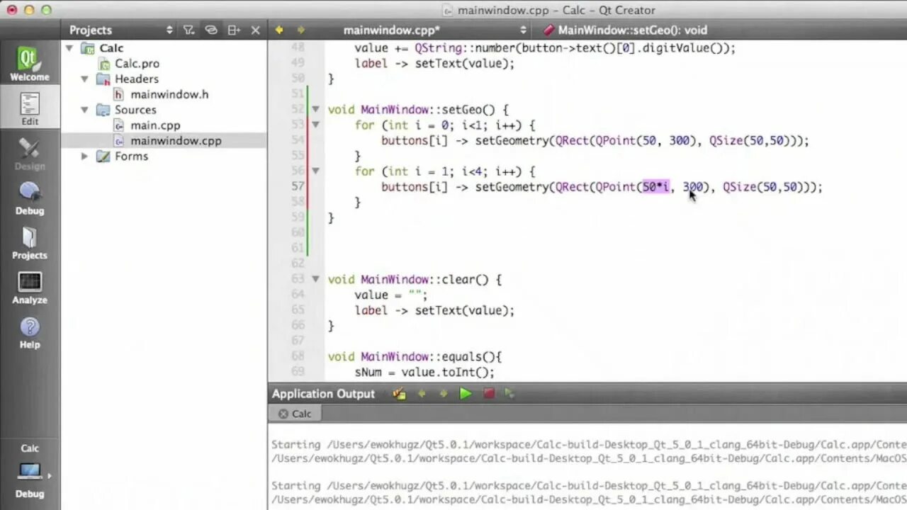Fold the clear() function at line 63

point(315,279)
